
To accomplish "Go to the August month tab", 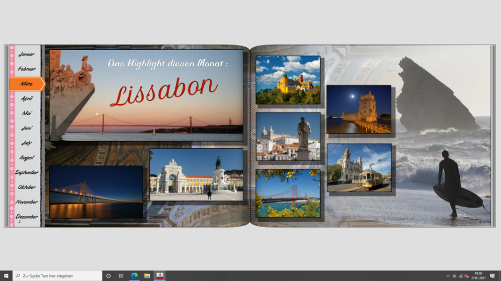I will 26,158.
